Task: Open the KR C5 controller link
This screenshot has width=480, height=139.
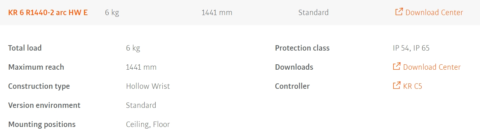Action: 413,86
